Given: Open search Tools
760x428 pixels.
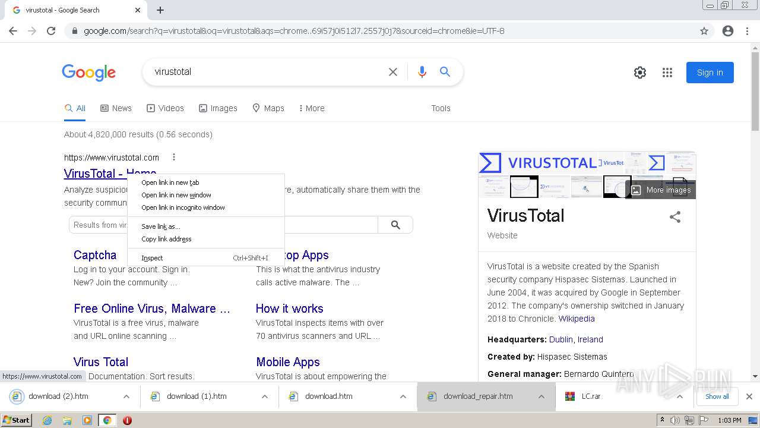Looking at the screenshot, I should 441,108.
